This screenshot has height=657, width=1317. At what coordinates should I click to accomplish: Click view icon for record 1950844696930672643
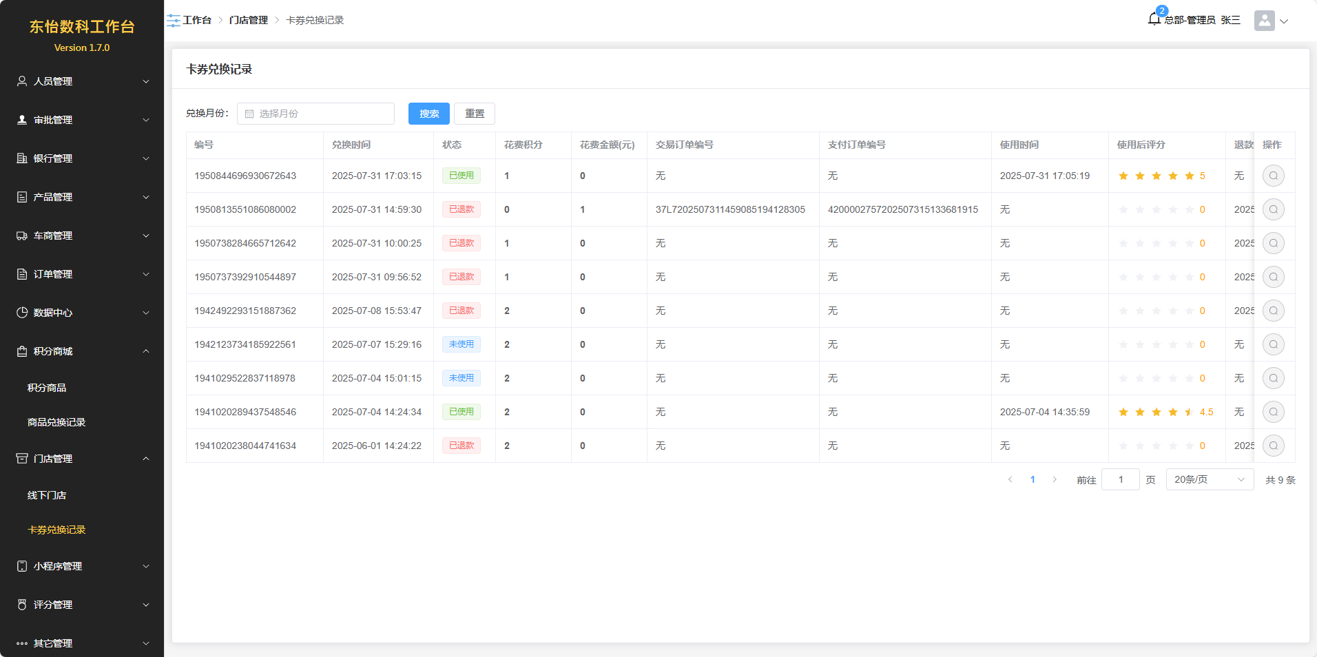pyautogui.click(x=1273, y=176)
